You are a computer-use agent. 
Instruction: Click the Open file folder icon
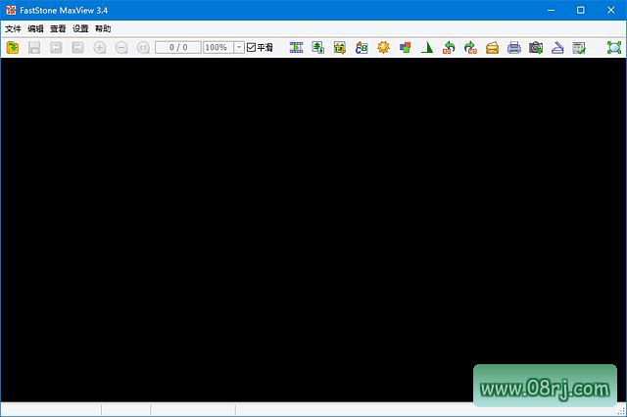click(x=13, y=47)
